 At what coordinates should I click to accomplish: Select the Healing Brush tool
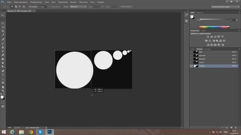pos(3,39)
